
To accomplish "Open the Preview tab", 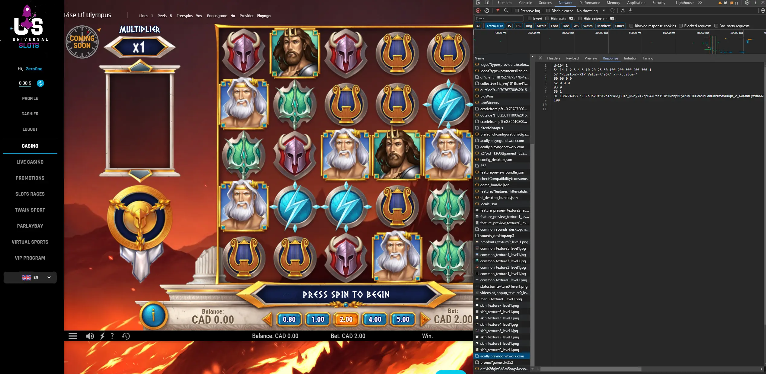I will [591, 58].
